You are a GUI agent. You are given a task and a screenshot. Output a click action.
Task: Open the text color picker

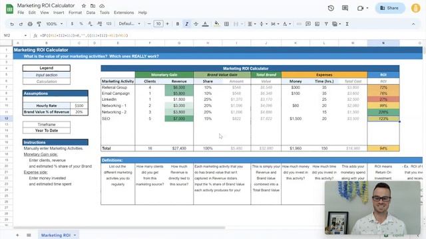(x=206, y=24)
